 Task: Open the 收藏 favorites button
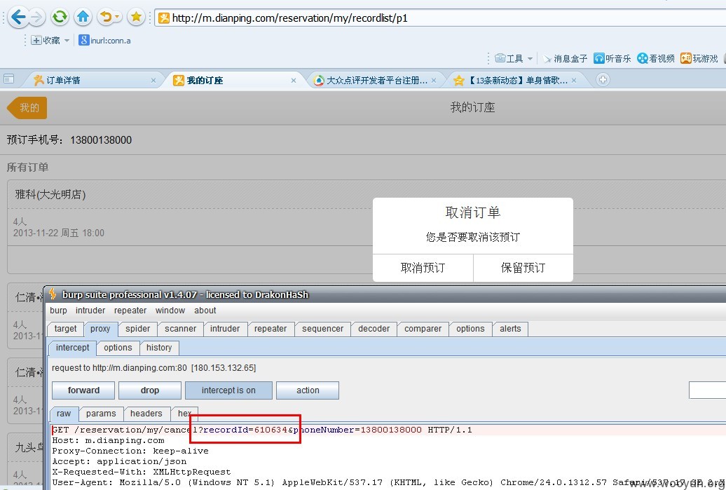point(46,41)
